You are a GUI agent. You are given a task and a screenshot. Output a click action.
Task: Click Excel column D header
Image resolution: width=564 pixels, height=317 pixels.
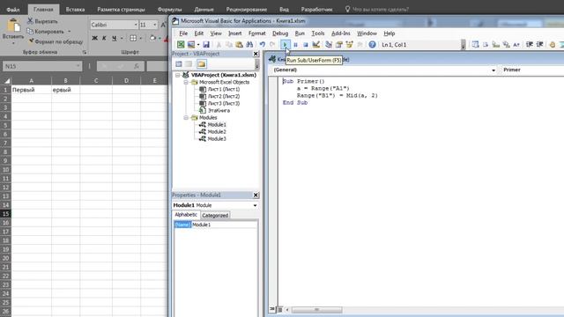(126, 80)
